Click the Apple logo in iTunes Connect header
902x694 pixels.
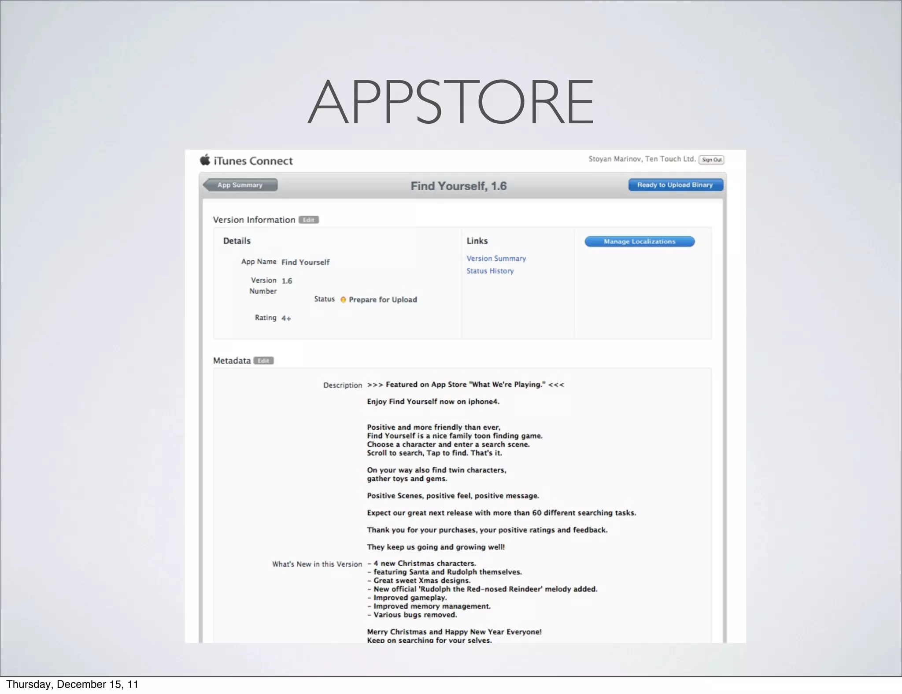point(205,160)
